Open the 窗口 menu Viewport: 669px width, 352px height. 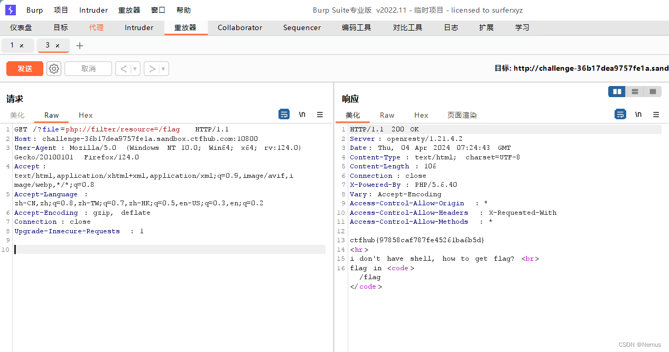pyautogui.click(x=158, y=10)
